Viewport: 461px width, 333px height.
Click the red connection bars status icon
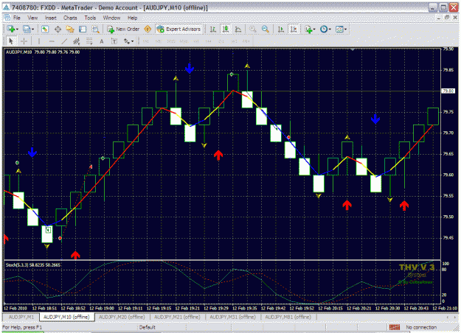click(395, 327)
